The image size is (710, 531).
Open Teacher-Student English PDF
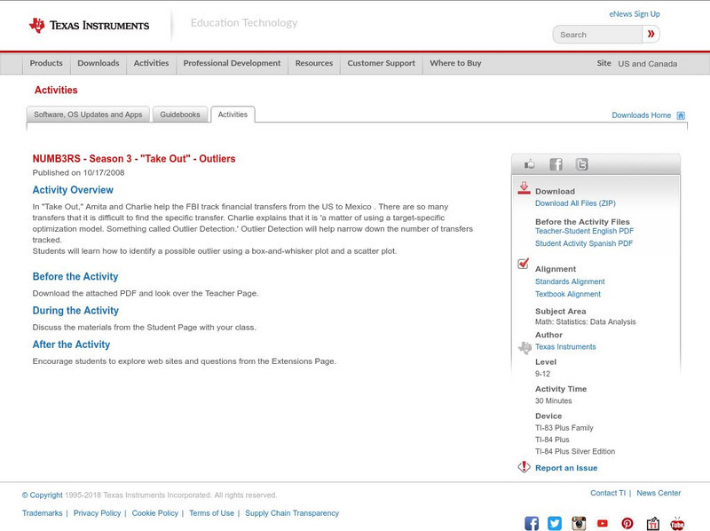click(x=584, y=231)
